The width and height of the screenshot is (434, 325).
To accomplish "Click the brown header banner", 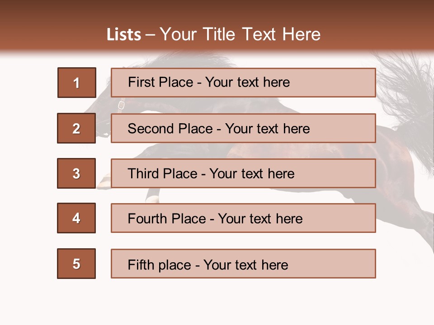I will [217, 26].
